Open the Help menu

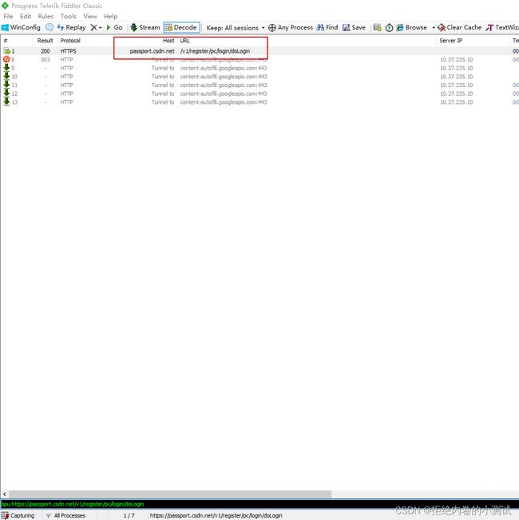pos(110,16)
